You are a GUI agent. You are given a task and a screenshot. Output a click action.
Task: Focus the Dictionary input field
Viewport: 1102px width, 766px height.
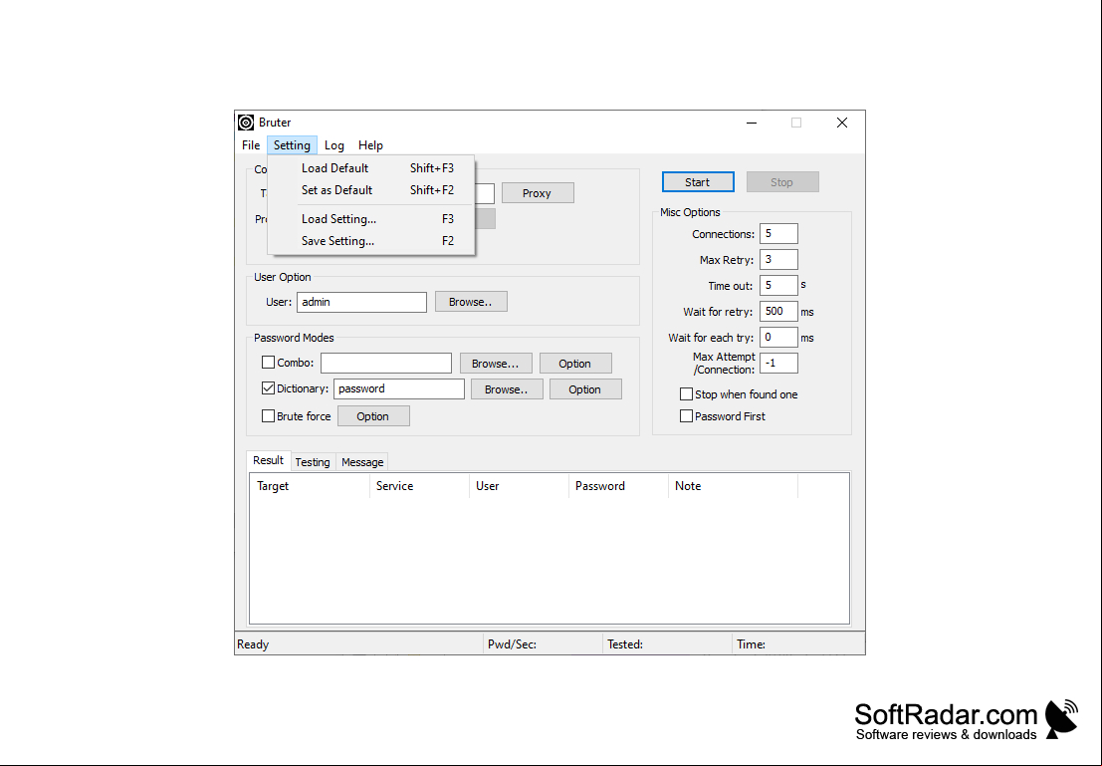[398, 389]
